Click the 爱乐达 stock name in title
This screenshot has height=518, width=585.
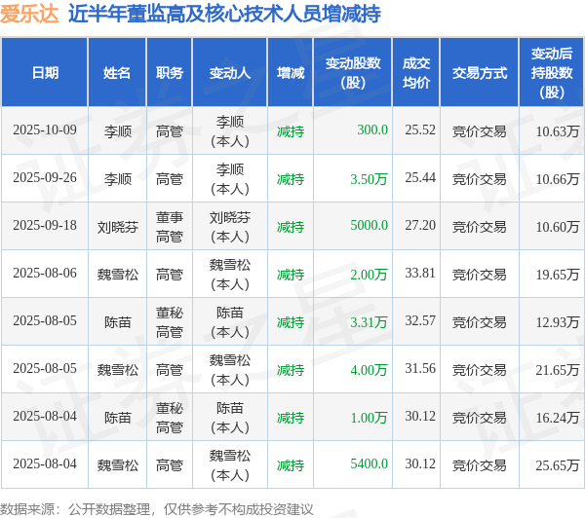29,14
